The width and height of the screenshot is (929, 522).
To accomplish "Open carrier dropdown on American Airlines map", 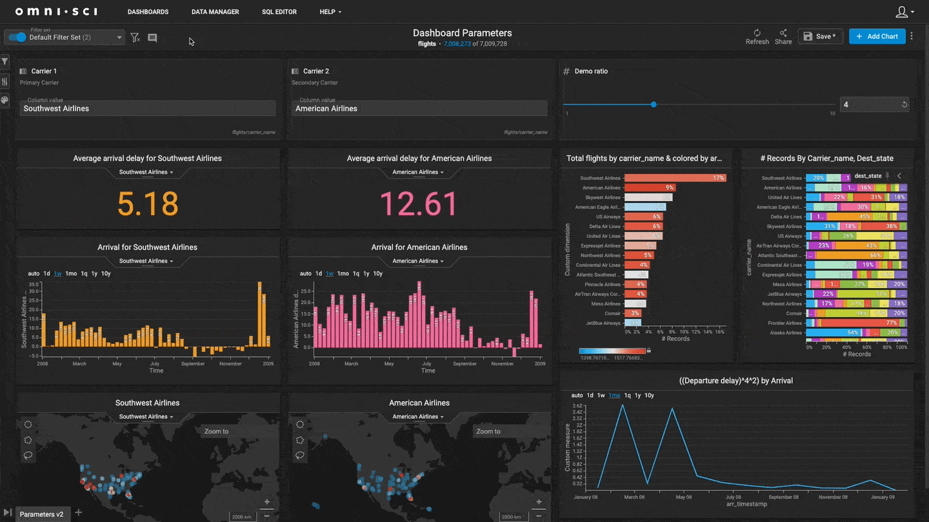I will (419, 416).
